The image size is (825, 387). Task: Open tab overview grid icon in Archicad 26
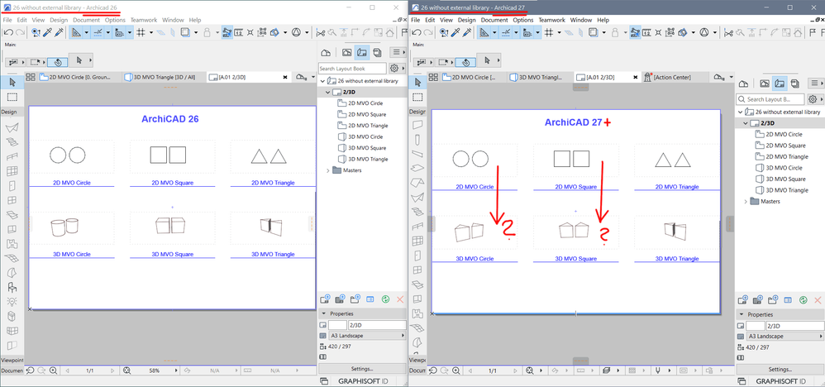click(x=31, y=77)
